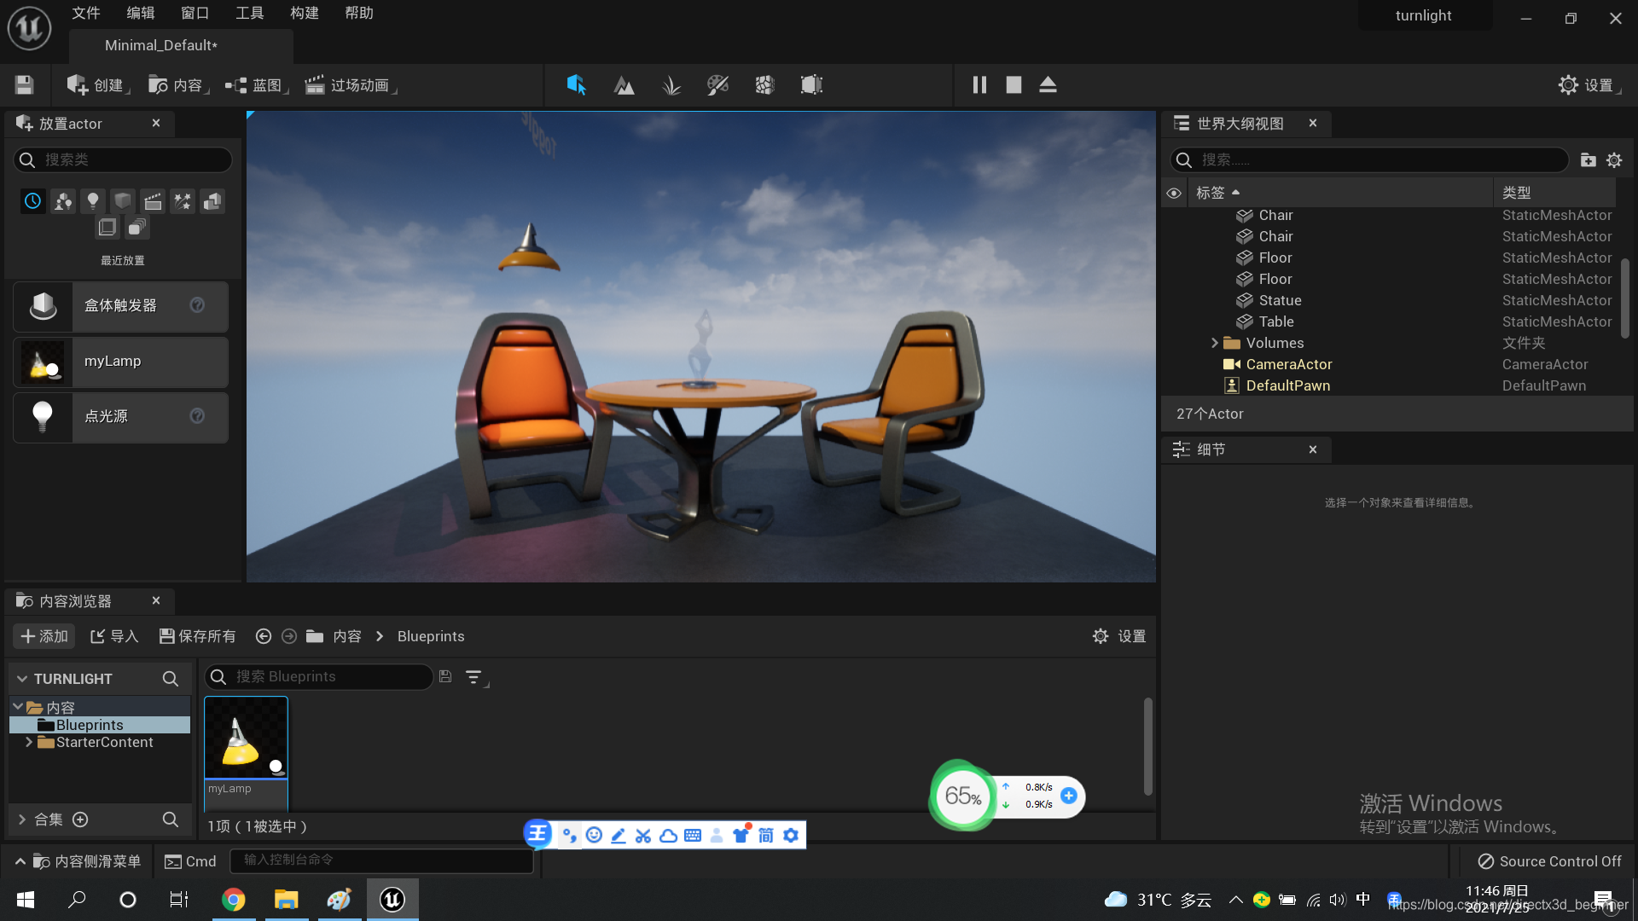Click the 导入 import button

(x=114, y=636)
